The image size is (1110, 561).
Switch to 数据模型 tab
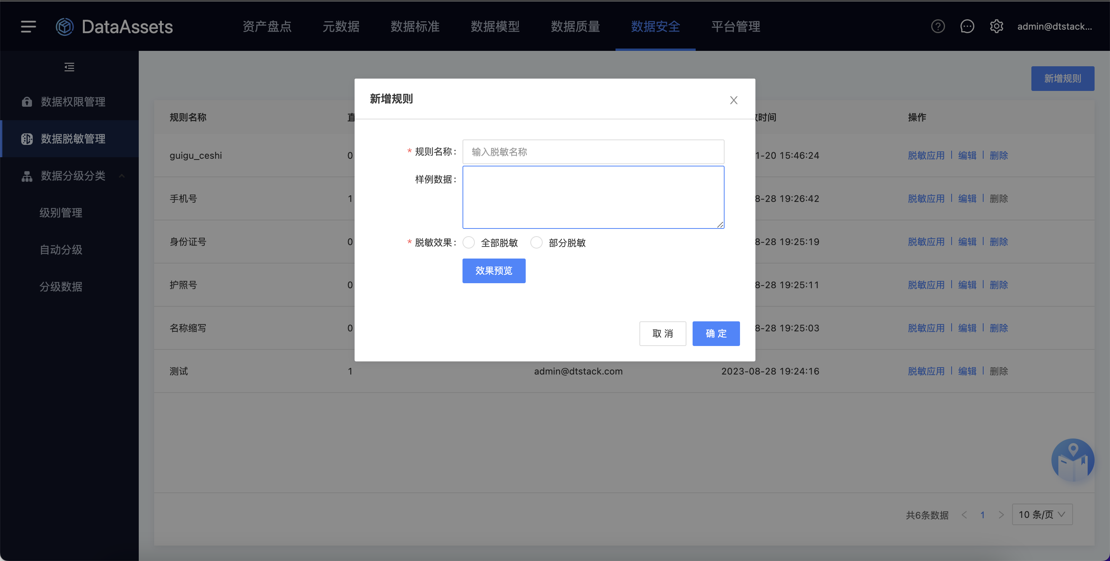pos(495,27)
